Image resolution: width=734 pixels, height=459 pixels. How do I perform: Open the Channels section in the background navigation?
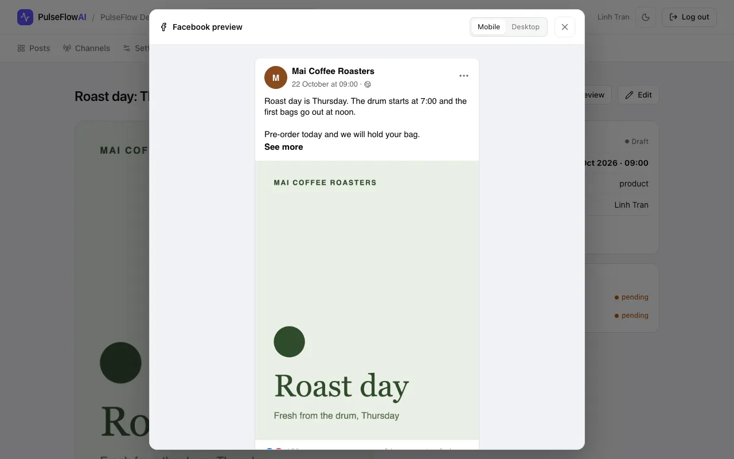click(x=87, y=48)
